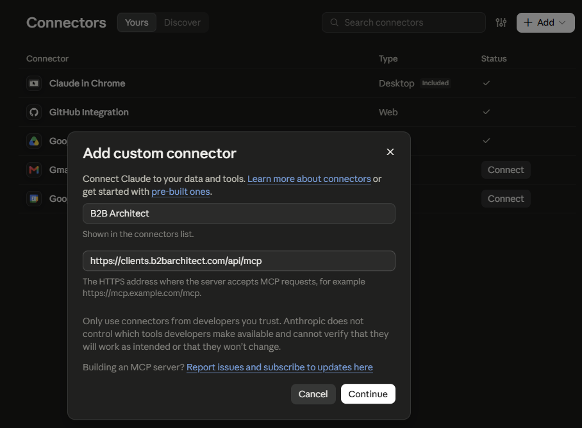The height and width of the screenshot is (428, 582).
Task: Switch to the Discover tab
Action: [182, 22]
